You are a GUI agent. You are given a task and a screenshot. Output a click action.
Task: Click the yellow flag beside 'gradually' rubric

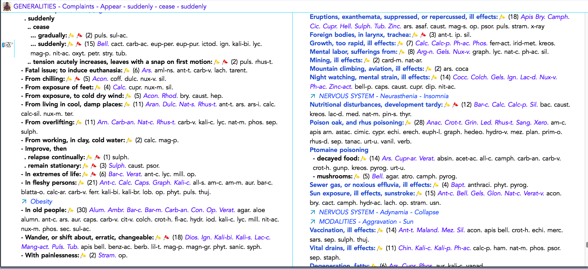click(71, 35)
